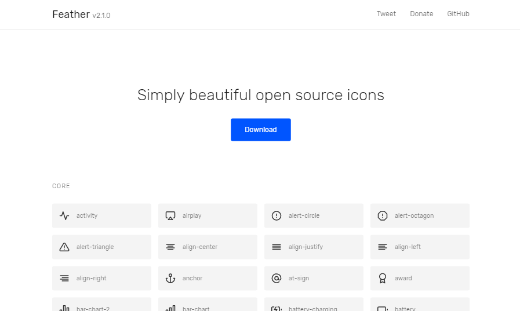Viewport: 520px width, 311px height.
Task: Click the at-sign icon
Action: [277, 278]
